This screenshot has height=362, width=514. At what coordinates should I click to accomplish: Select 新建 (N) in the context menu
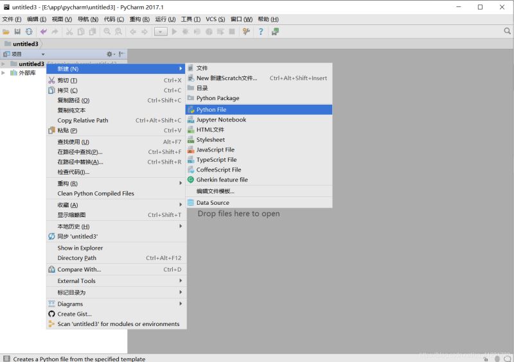116,69
